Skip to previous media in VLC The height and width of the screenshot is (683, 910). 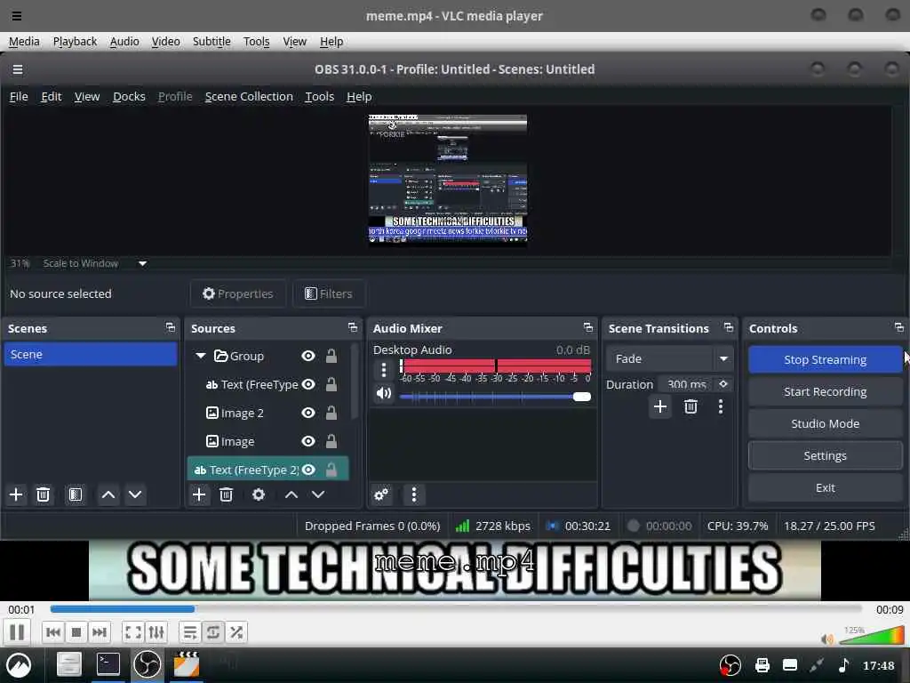point(52,632)
